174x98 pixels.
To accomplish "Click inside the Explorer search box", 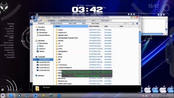I will pos(125,20).
